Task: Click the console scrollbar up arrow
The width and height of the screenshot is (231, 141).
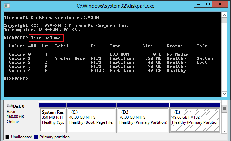Action: pyautogui.click(x=224, y=15)
